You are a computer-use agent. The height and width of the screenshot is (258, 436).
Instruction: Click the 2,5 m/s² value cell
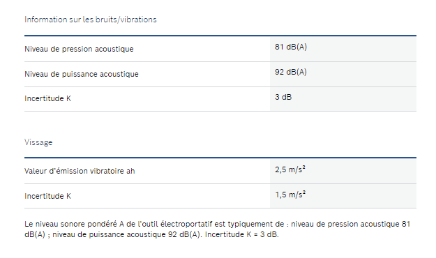[x=343, y=171]
